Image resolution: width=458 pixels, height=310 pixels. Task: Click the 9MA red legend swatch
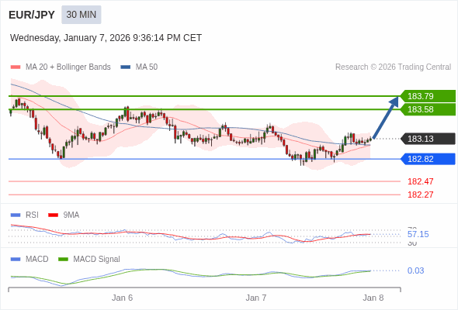53,215
